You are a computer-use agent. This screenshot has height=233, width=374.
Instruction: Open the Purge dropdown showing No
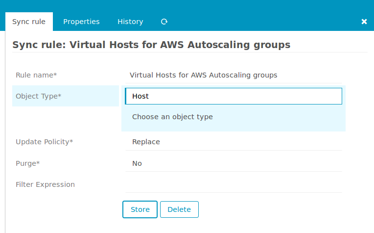[x=234, y=163]
